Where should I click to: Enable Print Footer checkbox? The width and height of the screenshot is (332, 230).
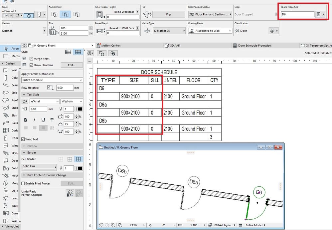point(23,183)
